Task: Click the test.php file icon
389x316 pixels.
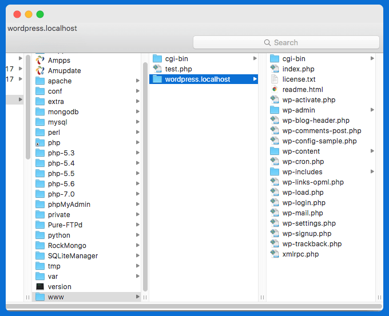Action: point(157,69)
